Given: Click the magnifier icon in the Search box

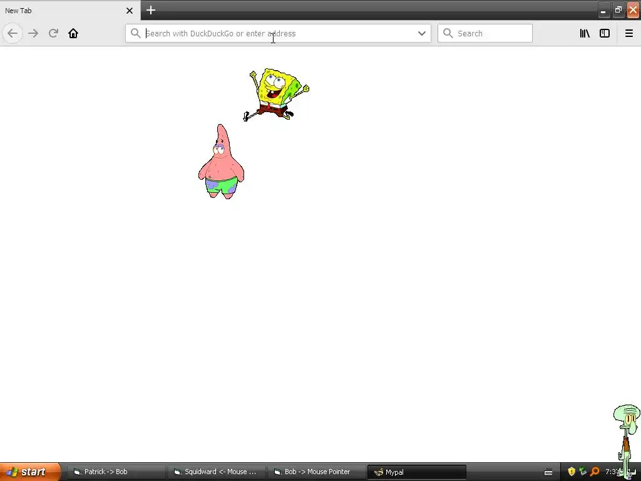Looking at the screenshot, I should (448, 33).
